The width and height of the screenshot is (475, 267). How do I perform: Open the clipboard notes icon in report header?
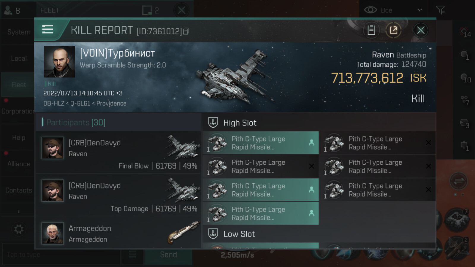coord(371,30)
